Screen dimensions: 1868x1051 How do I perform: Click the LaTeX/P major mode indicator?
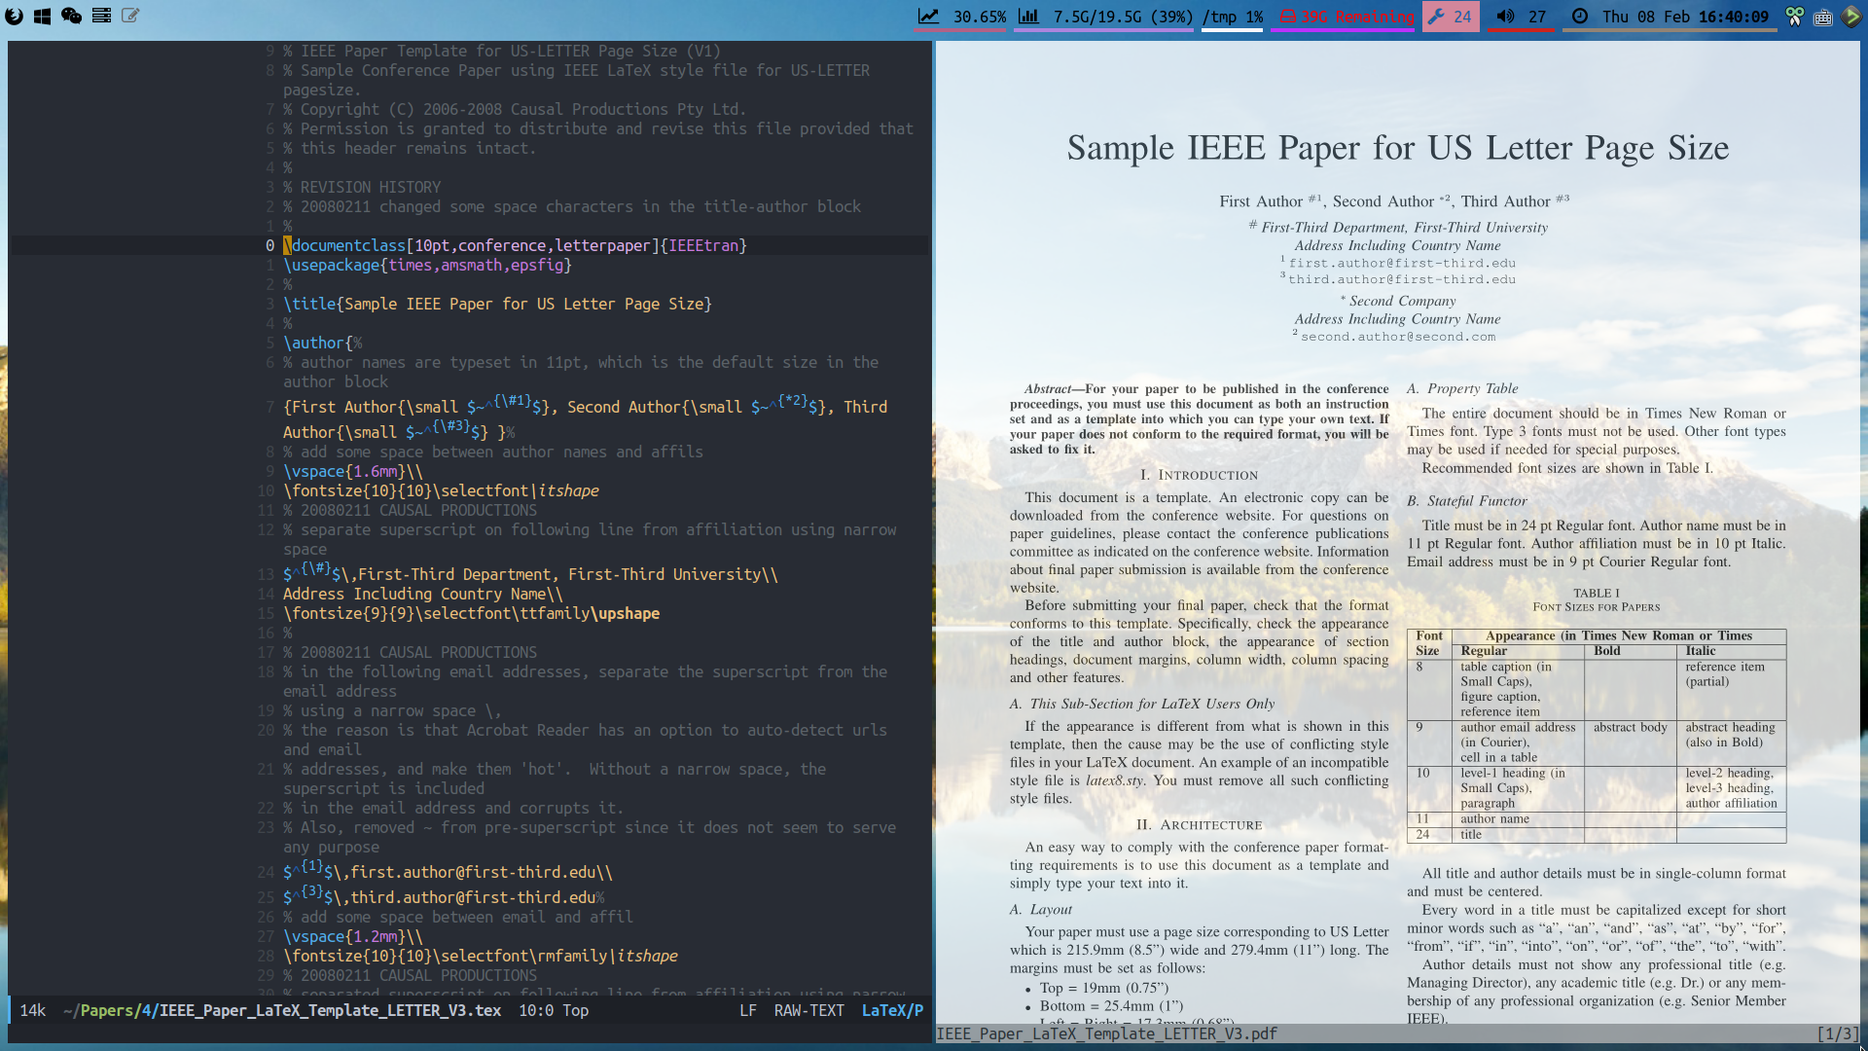pyautogui.click(x=892, y=1010)
